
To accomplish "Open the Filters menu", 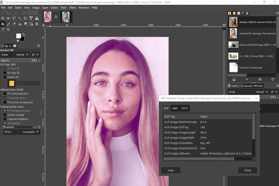I will 72,7.
